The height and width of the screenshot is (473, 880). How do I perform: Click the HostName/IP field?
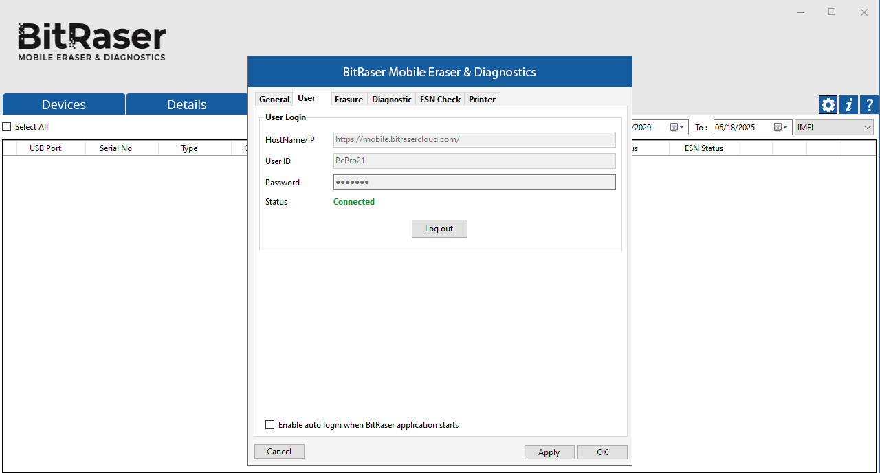pos(474,139)
